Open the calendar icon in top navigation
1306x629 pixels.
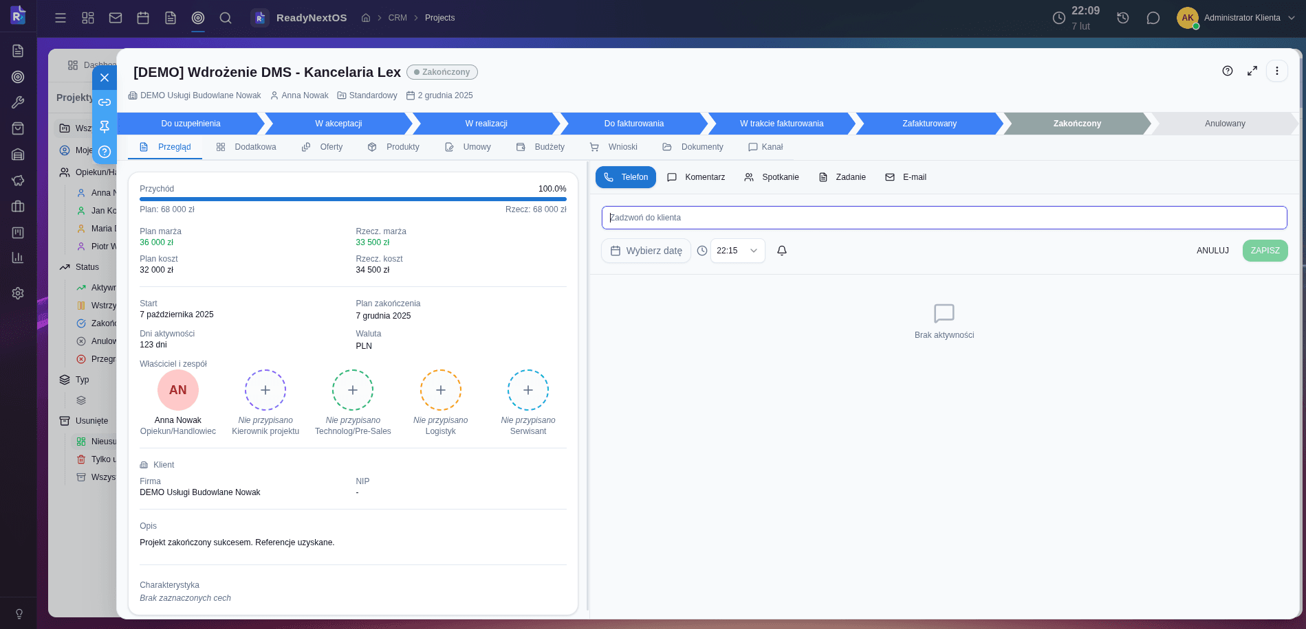[x=143, y=18]
